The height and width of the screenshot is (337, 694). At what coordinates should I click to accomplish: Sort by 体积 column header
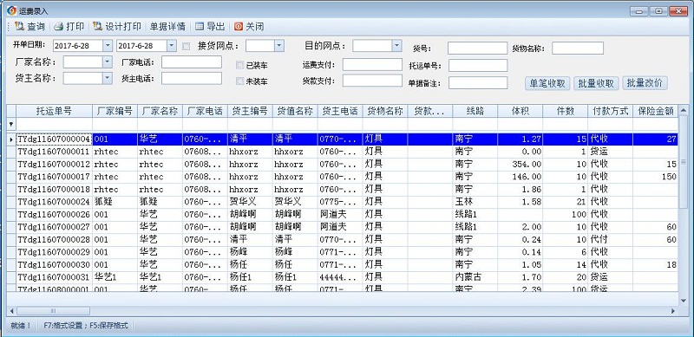[x=520, y=111]
